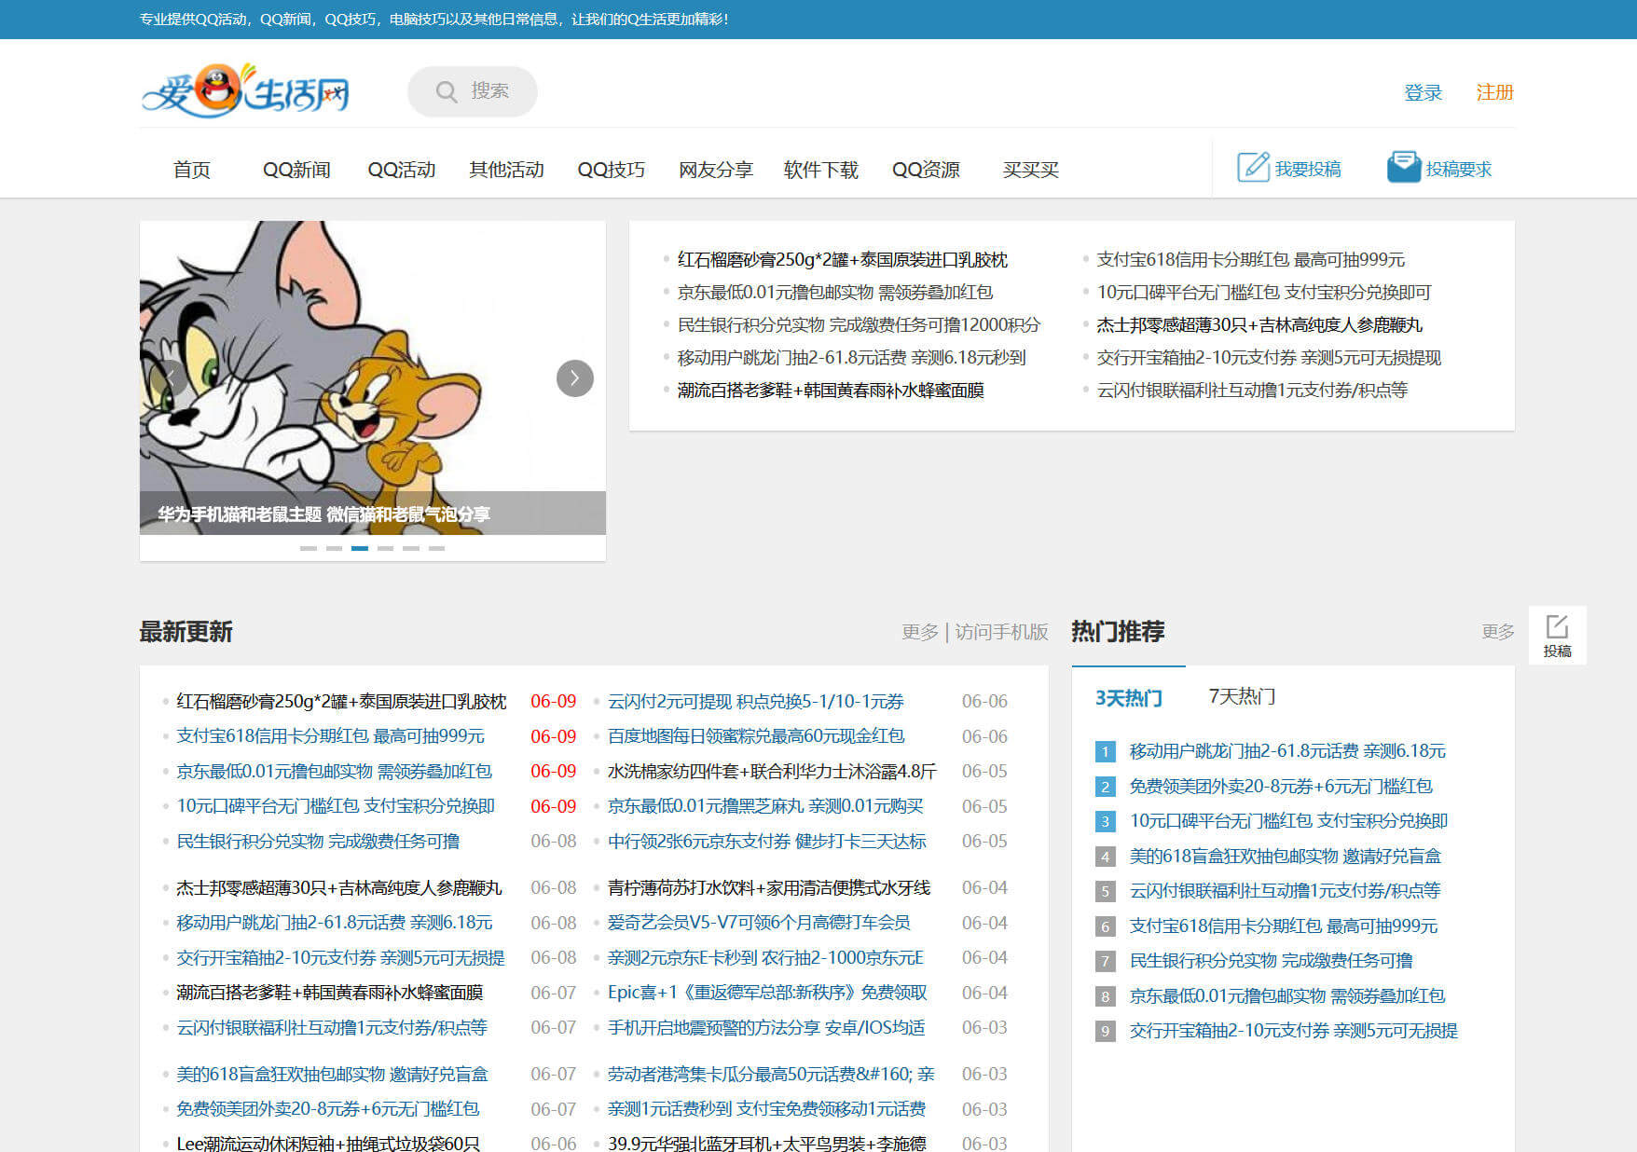Advance the carousel with the right arrow
Screen dimensions: 1637x1152
(x=574, y=378)
